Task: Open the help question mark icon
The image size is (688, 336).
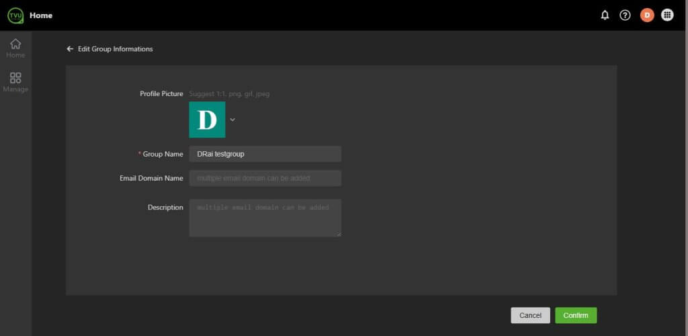Action: tap(625, 15)
